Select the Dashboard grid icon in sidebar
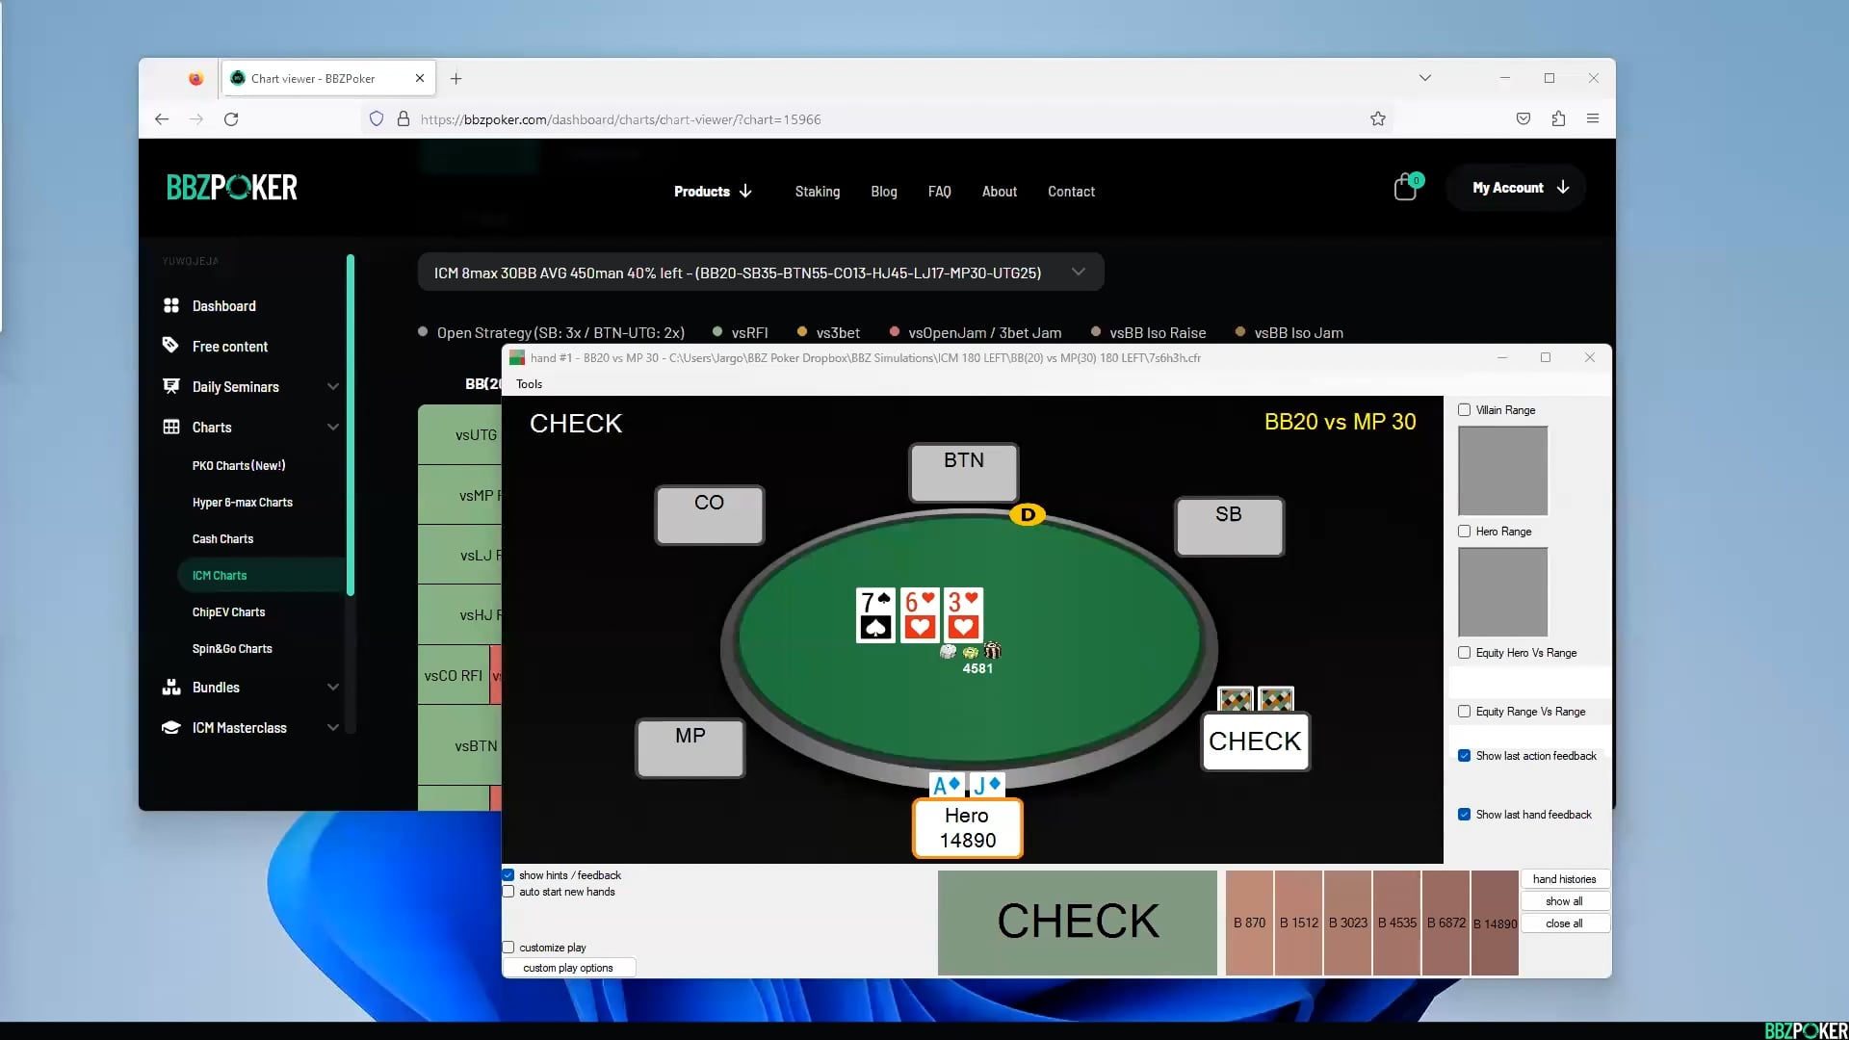This screenshot has width=1849, height=1040. coord(171,305)
